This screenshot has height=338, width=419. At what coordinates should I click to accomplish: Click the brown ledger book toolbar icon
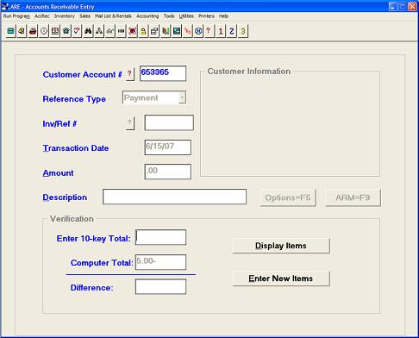(x=55, y=31)
